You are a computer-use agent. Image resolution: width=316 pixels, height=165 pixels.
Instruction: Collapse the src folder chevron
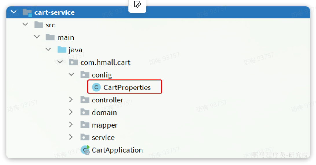25,25
